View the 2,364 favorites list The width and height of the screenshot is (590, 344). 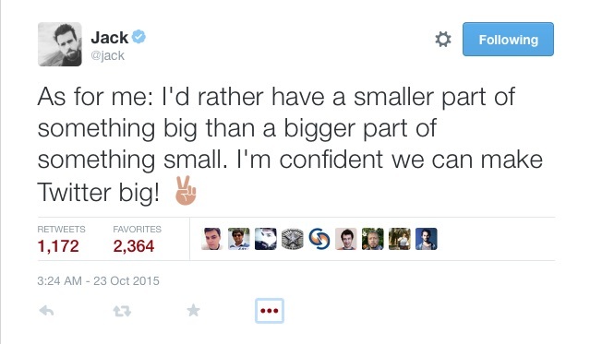(134, 246)
